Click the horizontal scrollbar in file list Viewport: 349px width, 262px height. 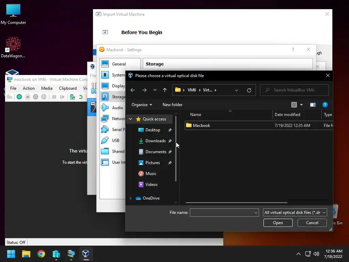pos(236,203)
